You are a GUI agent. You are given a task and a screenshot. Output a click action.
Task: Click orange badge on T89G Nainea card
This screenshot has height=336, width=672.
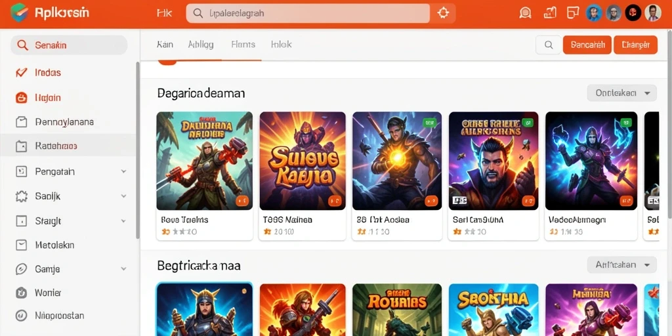coord(335,200)
